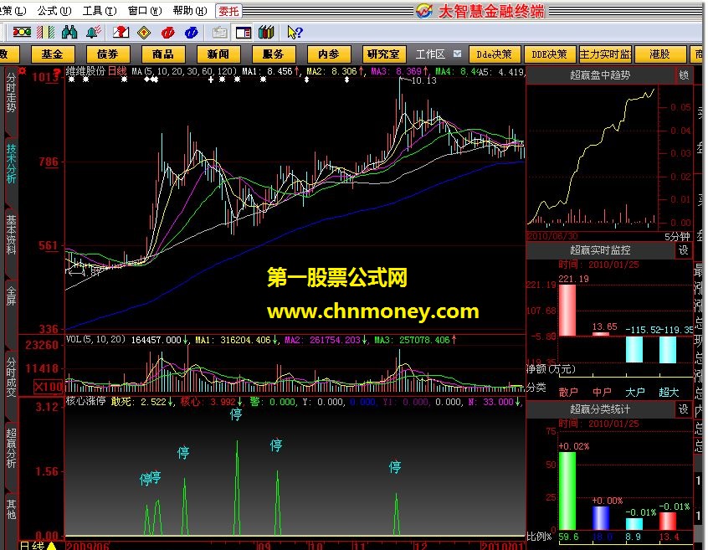Click the VOL(5,10,20) indicator label
This screenshot has height=550, width=708.
click(x=95, y=340)
